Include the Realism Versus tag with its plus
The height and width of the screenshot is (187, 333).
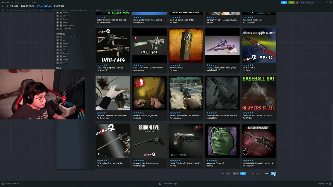(57, 25)
